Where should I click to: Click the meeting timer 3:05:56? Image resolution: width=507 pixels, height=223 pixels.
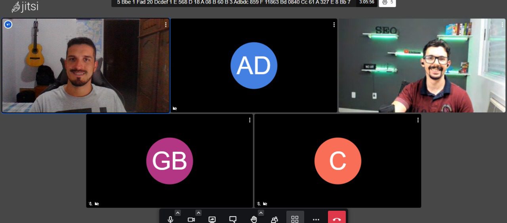[367, 2]
